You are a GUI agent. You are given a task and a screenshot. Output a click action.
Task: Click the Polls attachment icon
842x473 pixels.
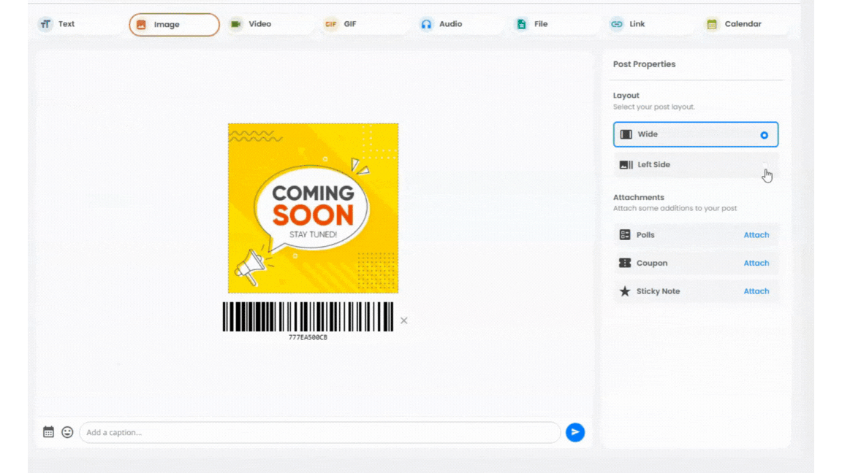(x=625, y=235)
